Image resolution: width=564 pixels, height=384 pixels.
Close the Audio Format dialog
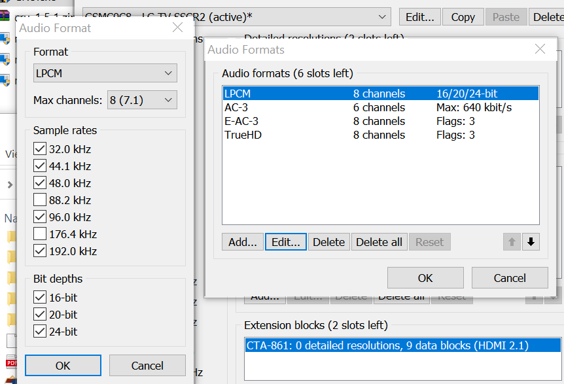coord(177,27)
